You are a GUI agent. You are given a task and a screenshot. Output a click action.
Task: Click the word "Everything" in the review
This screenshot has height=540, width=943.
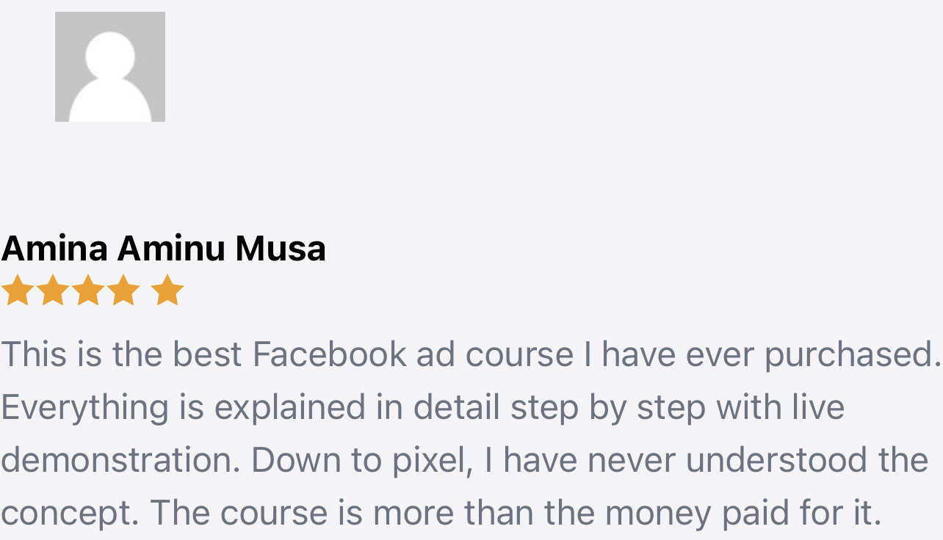pyautogui.click(x=84, y=408)
